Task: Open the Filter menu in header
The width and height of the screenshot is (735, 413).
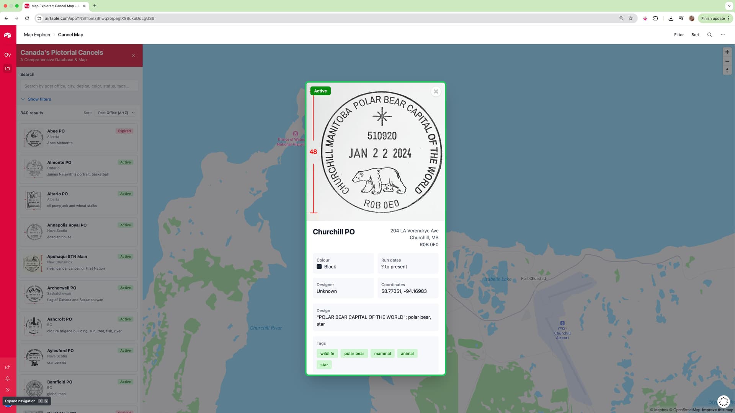Action: [x=679, y=35]
